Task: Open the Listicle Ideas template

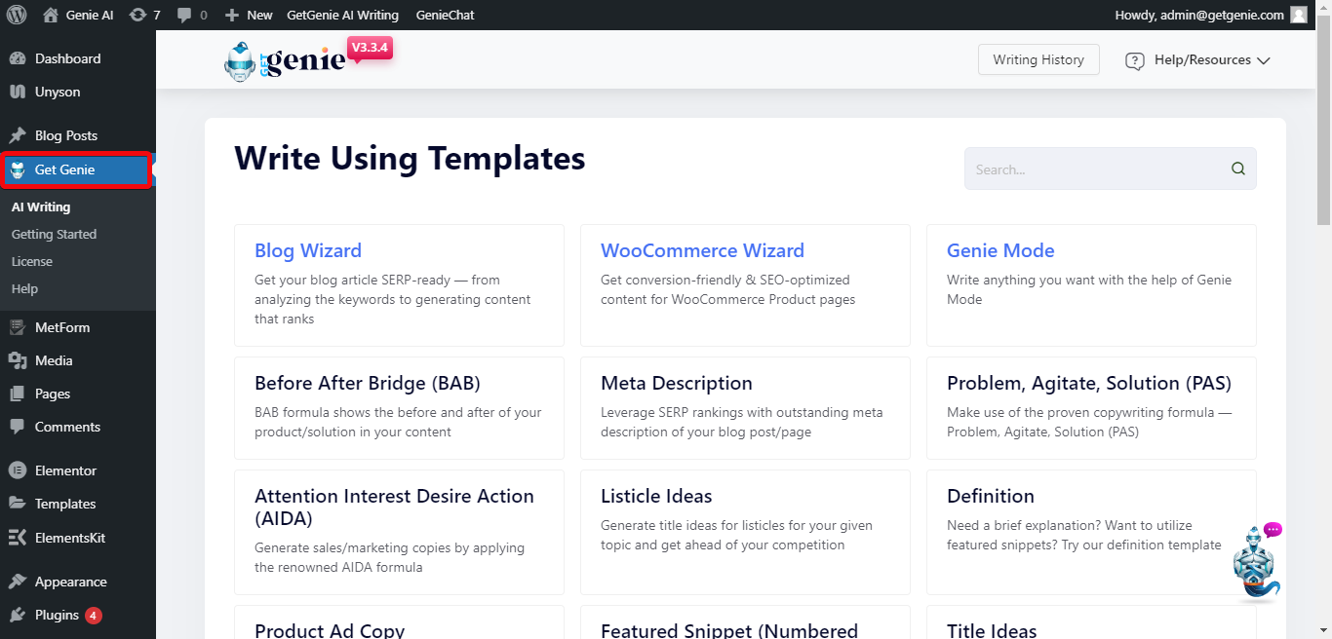Action: [745, 532]
